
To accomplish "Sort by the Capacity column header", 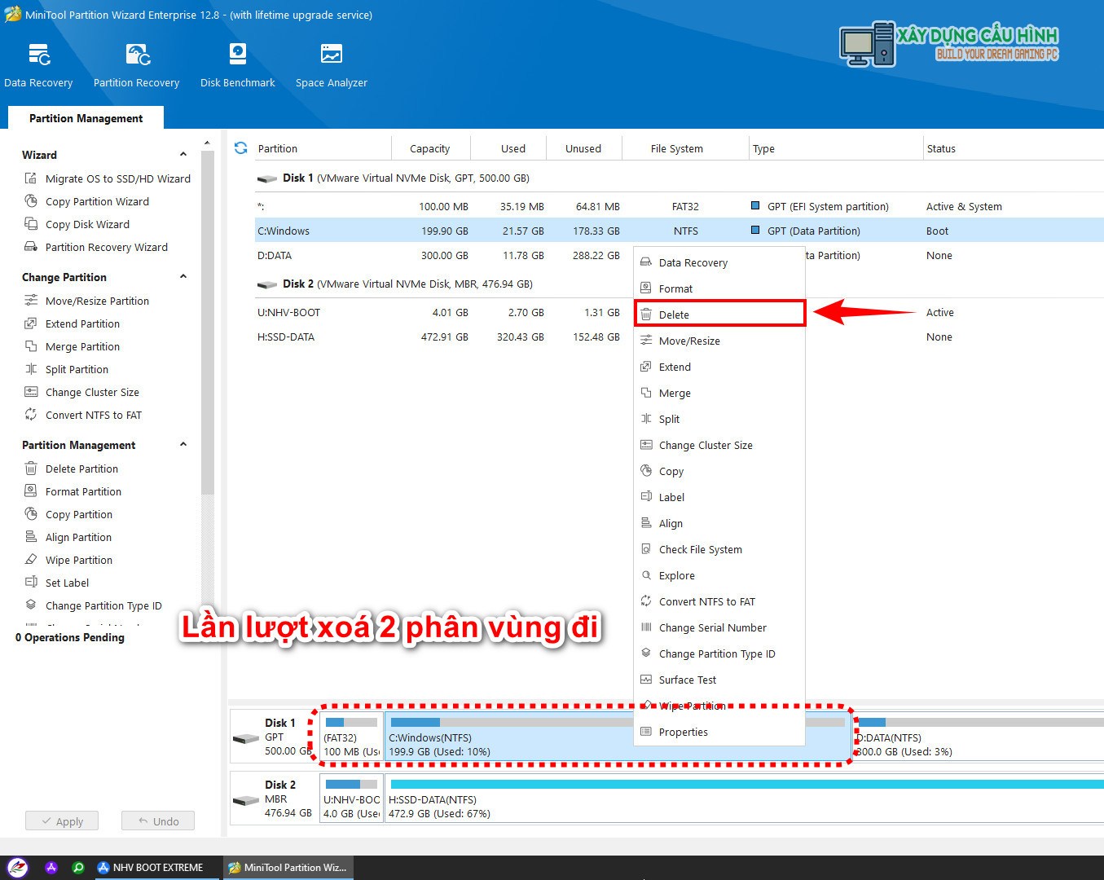I will point(429,148).
